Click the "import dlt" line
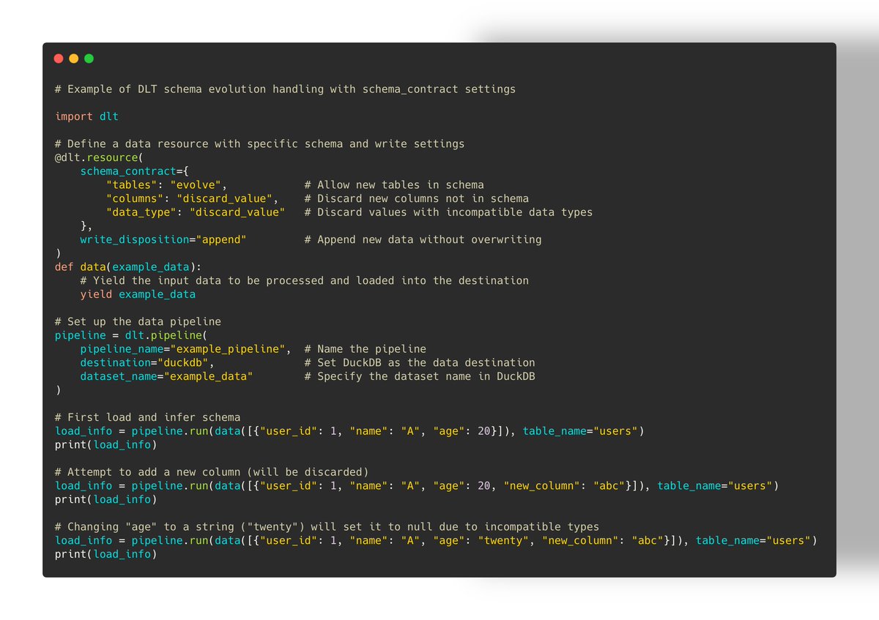The image size is (879, 620). point(86,116)
